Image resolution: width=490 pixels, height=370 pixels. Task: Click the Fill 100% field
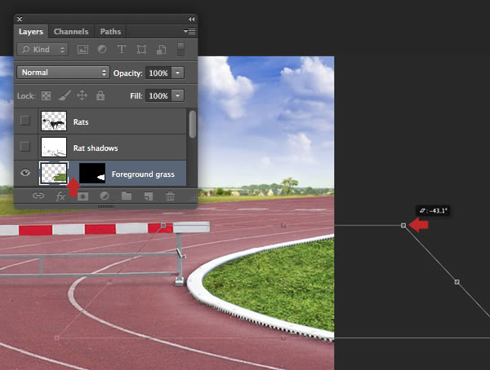[x=158, y=96]
